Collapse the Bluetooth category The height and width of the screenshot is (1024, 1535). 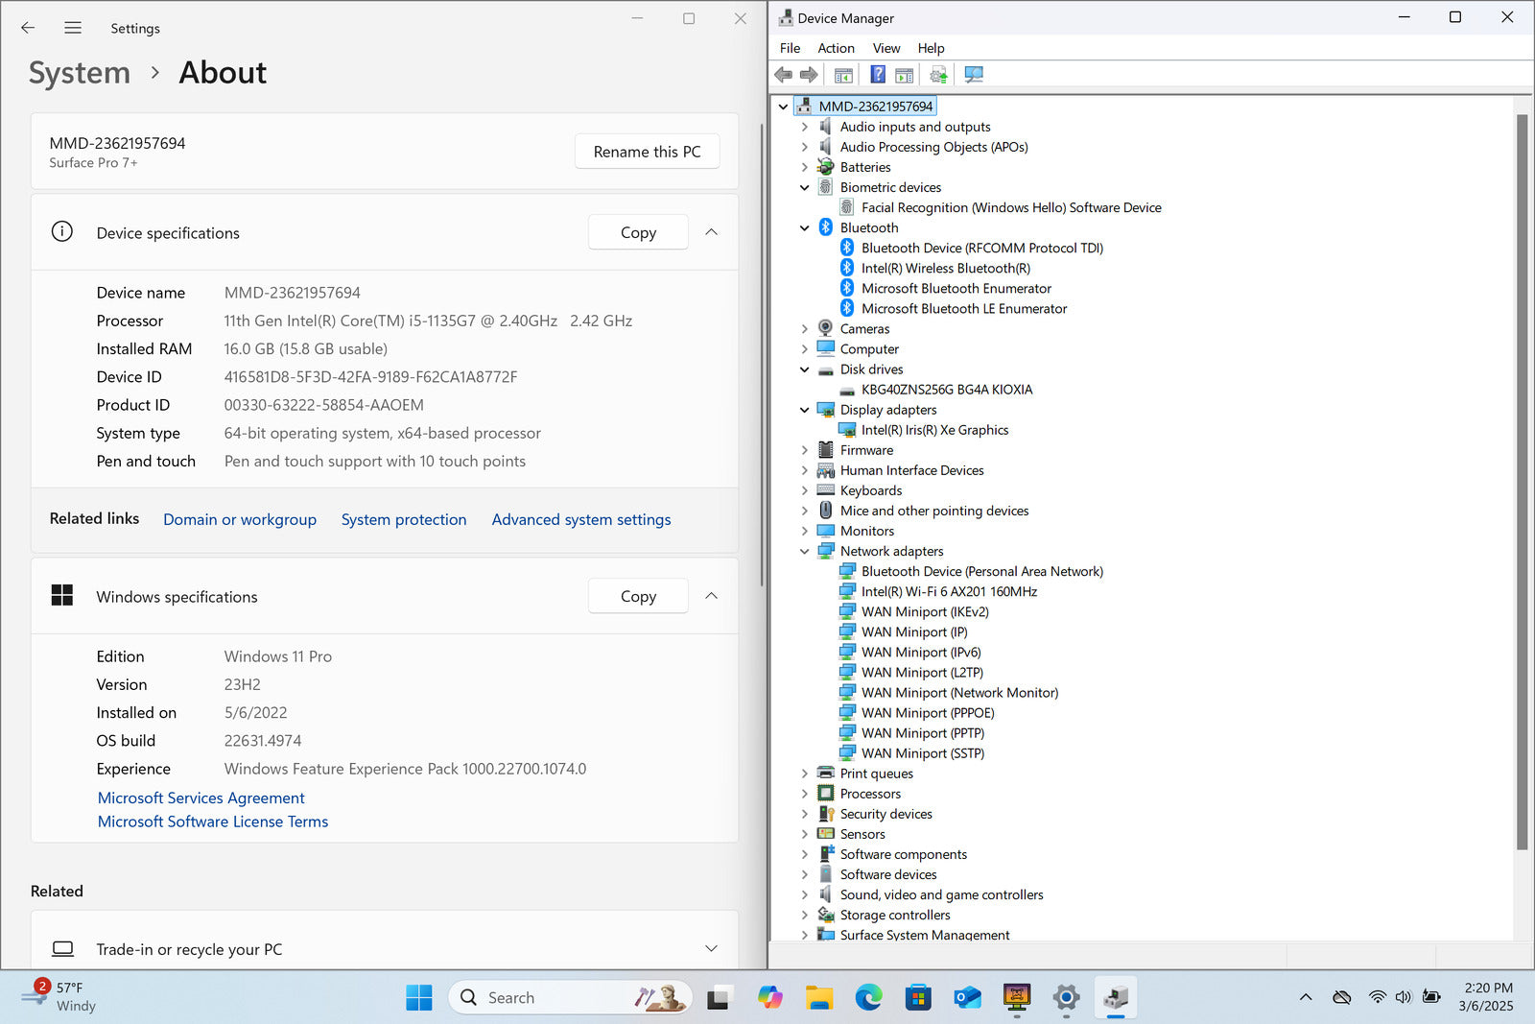click(804, 227)
